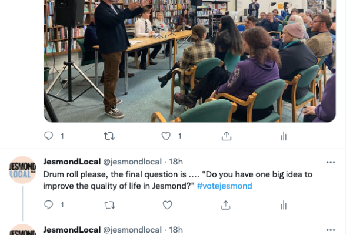Like the library photo tweet
The width and height of the screenshot is (353, 235).
click(166, 136)
